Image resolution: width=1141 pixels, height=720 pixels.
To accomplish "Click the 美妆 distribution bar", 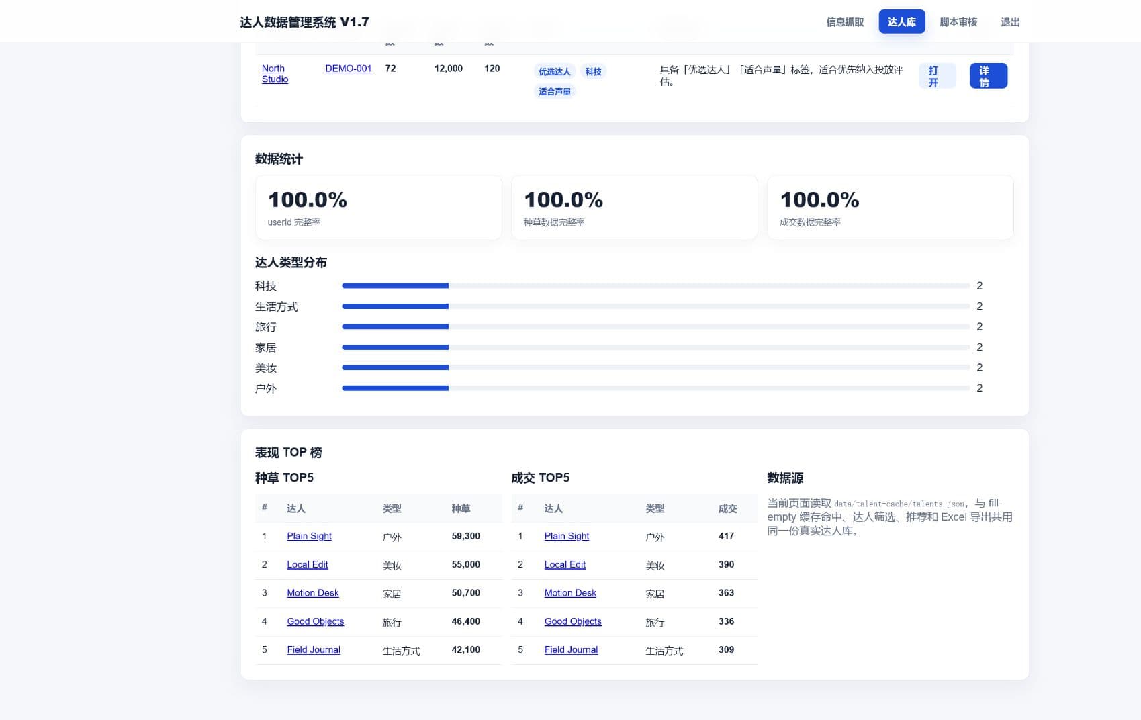I will (655, 367).
